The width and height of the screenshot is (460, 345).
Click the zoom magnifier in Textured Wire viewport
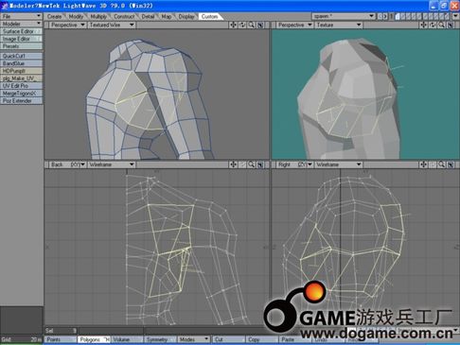coord(252,25)
